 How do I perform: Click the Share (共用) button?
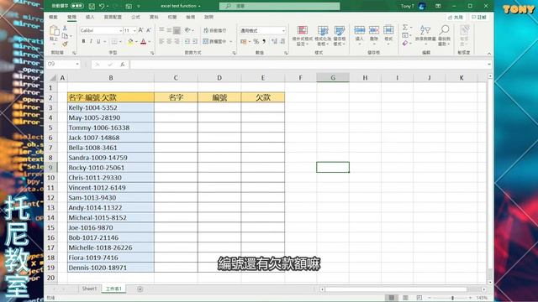[456, 17]
